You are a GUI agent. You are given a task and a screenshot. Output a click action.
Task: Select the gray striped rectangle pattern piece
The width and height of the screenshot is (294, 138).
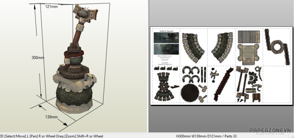pyautogui.click(x=249, y=37)
